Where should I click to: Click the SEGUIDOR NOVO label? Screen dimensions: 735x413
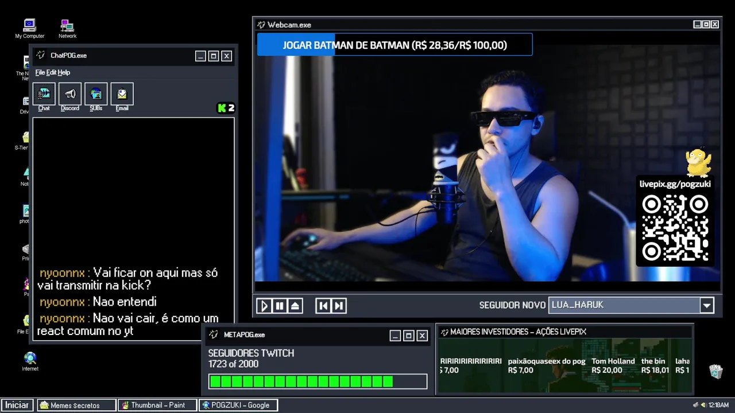[x=512, y=305]
